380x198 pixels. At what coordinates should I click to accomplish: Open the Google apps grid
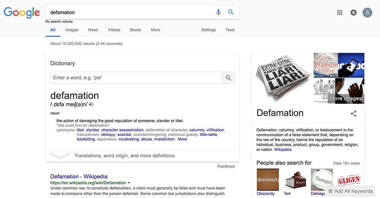pos(340,12)
